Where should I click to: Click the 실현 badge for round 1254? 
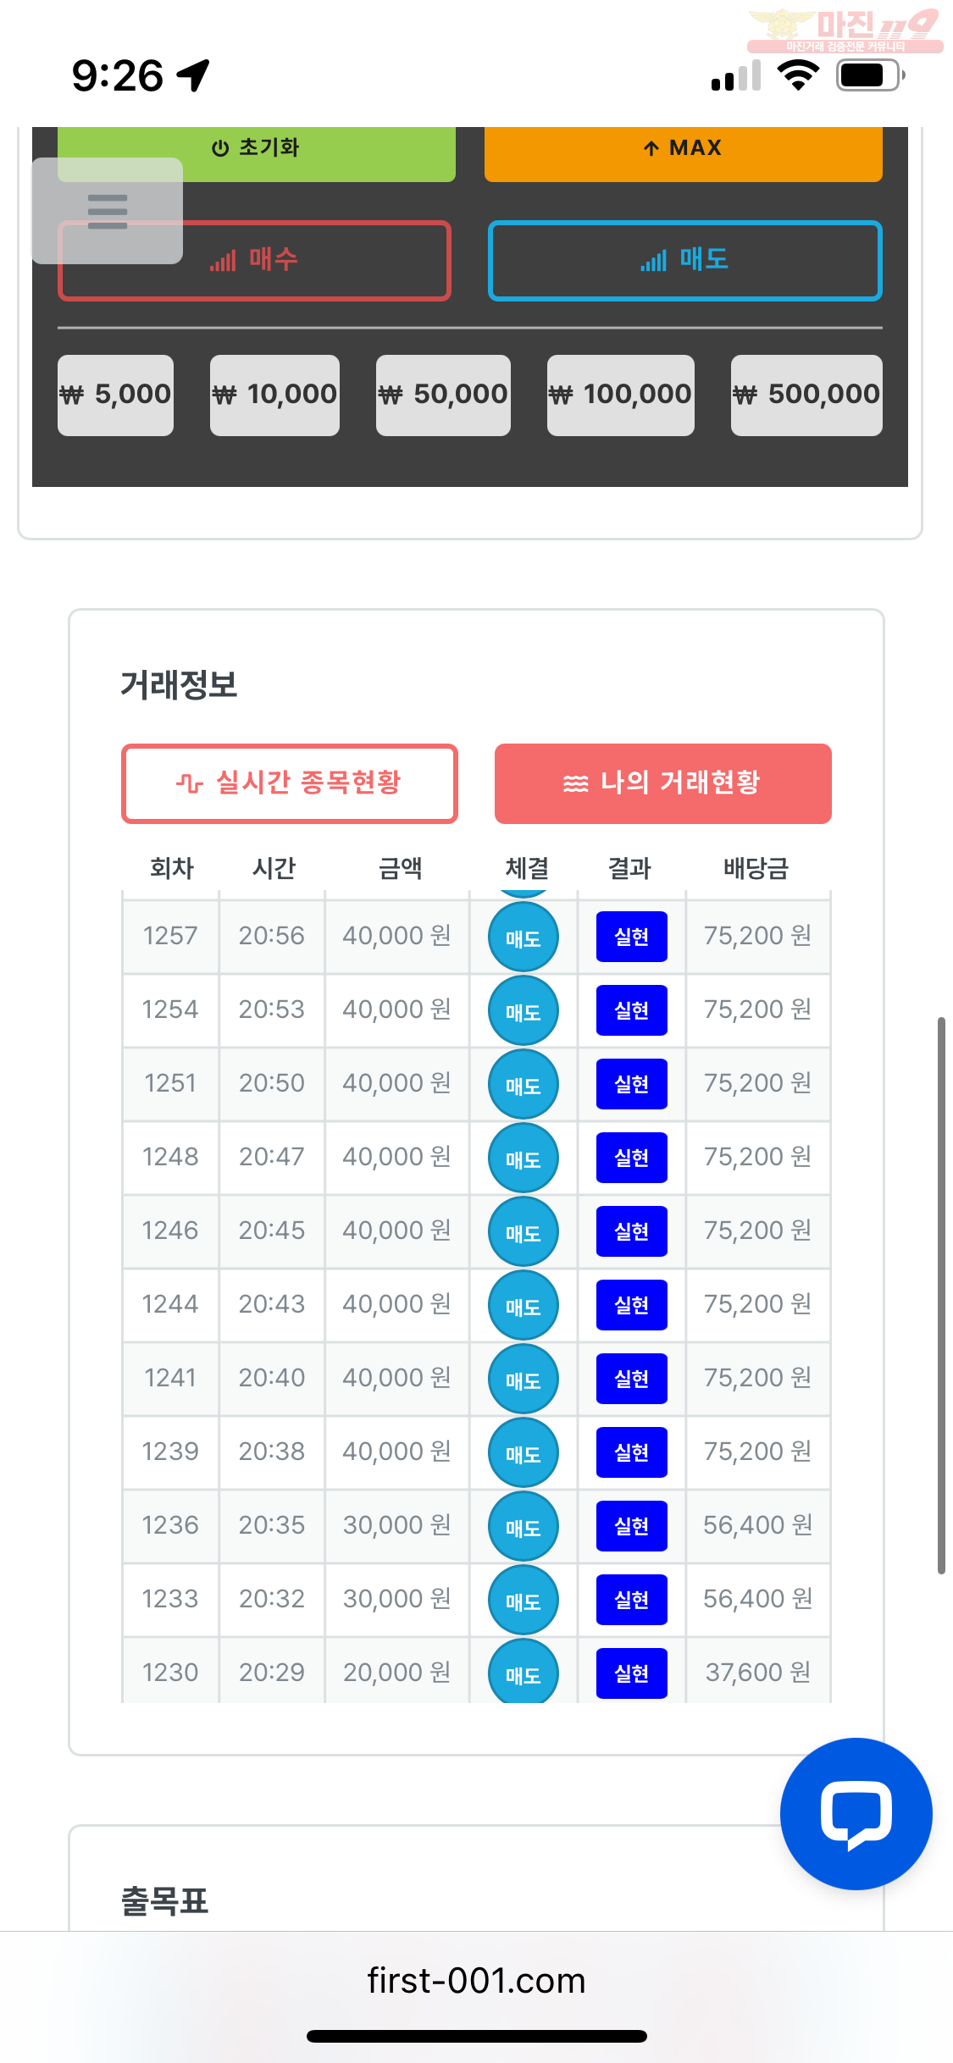point(631,1010)
